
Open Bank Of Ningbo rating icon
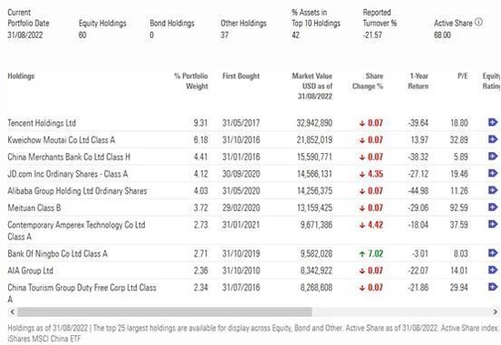point(493,253)
